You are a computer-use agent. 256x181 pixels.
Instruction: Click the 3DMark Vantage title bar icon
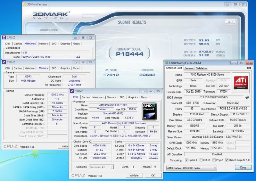pyautogui.click(x=25, y=4)
